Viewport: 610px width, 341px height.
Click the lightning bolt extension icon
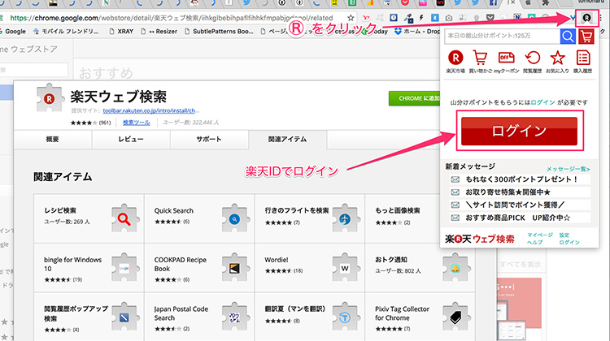421,18
